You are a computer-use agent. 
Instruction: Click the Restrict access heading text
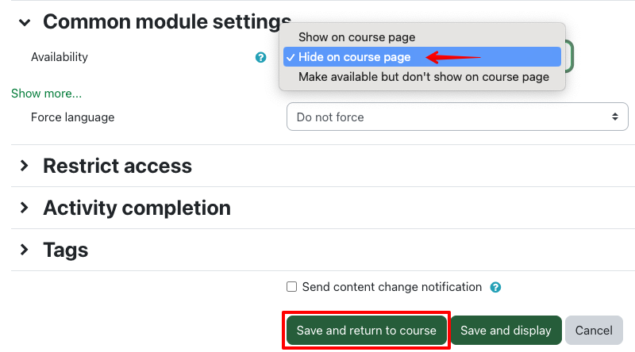[117, 166]
